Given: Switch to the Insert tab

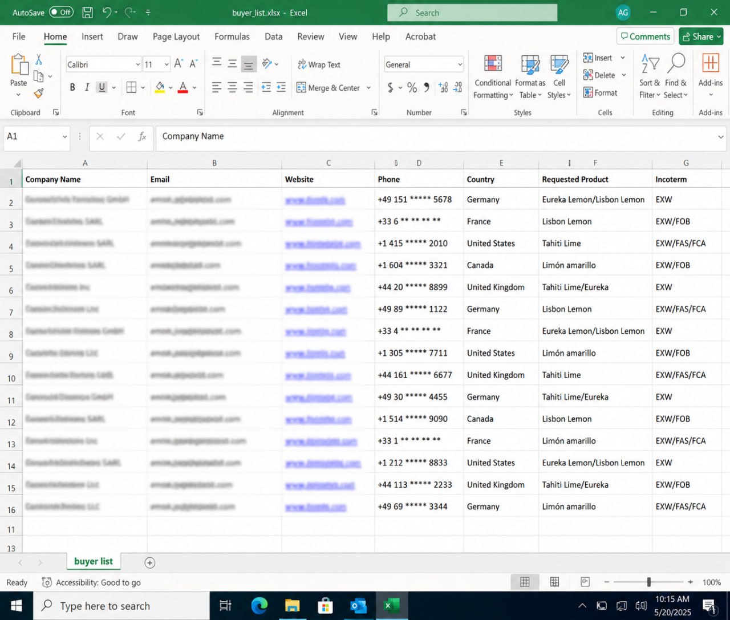Looking at the screenshot, I should [92, 37].
